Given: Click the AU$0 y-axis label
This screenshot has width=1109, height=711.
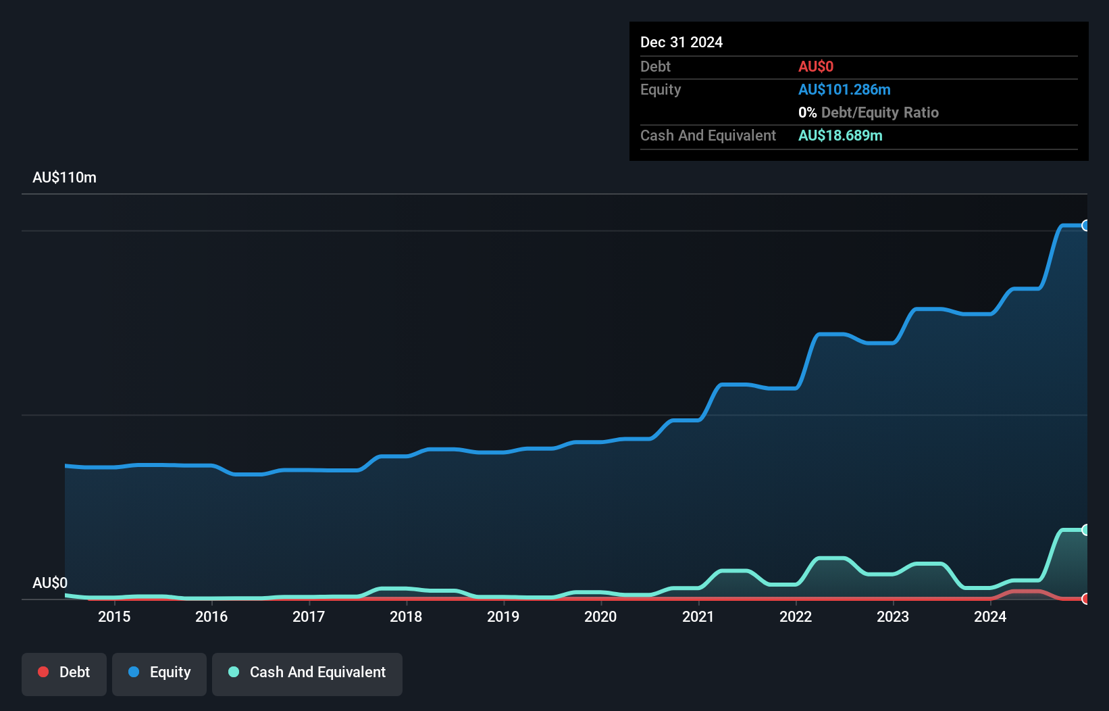Looking at the screenshot, I should [x=50, y=583].
